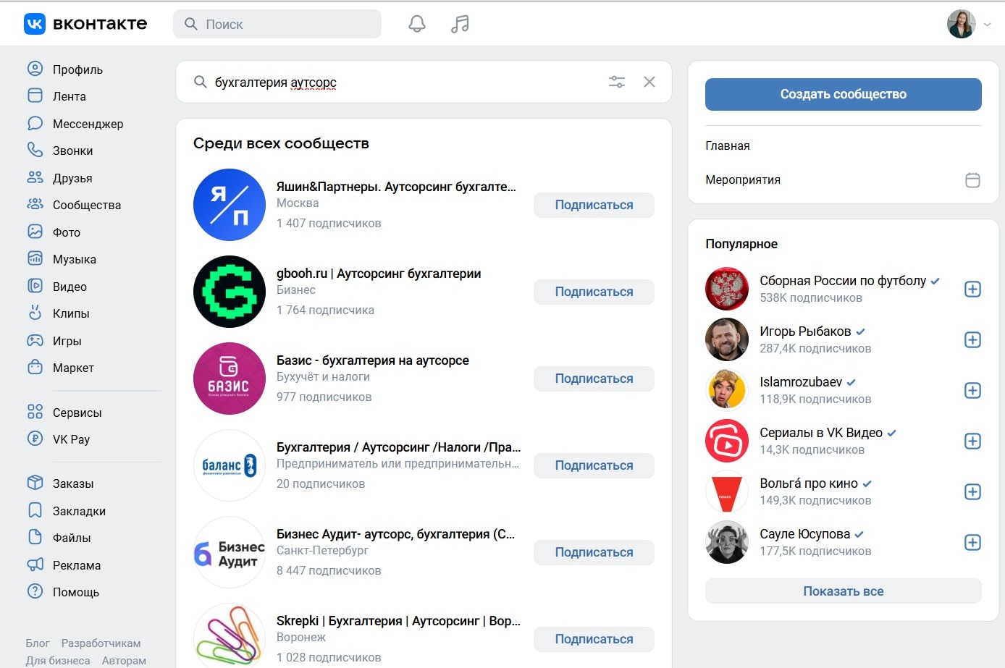1005x668 pixels.
Task: Open the Лента sidebar icon
Action: click(35, 96)
